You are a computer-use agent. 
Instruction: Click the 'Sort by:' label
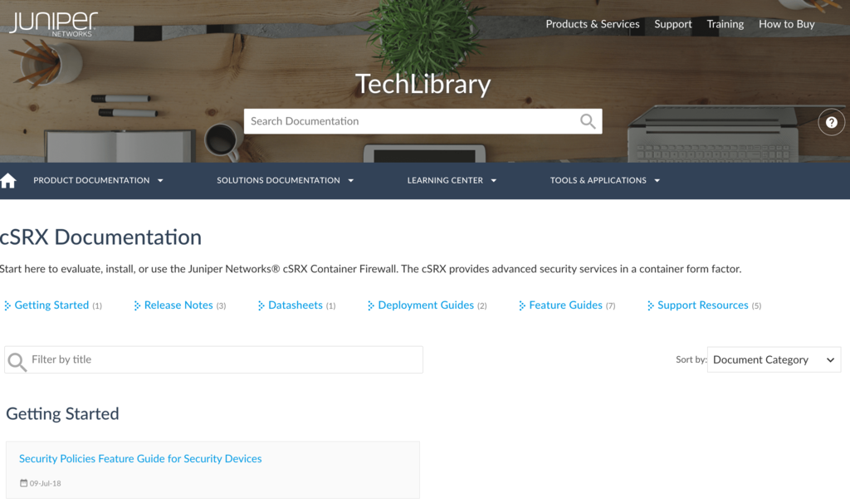691,359
